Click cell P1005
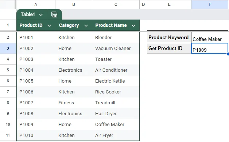The height and width of the screenshot is (142, 229). (36, 81)
